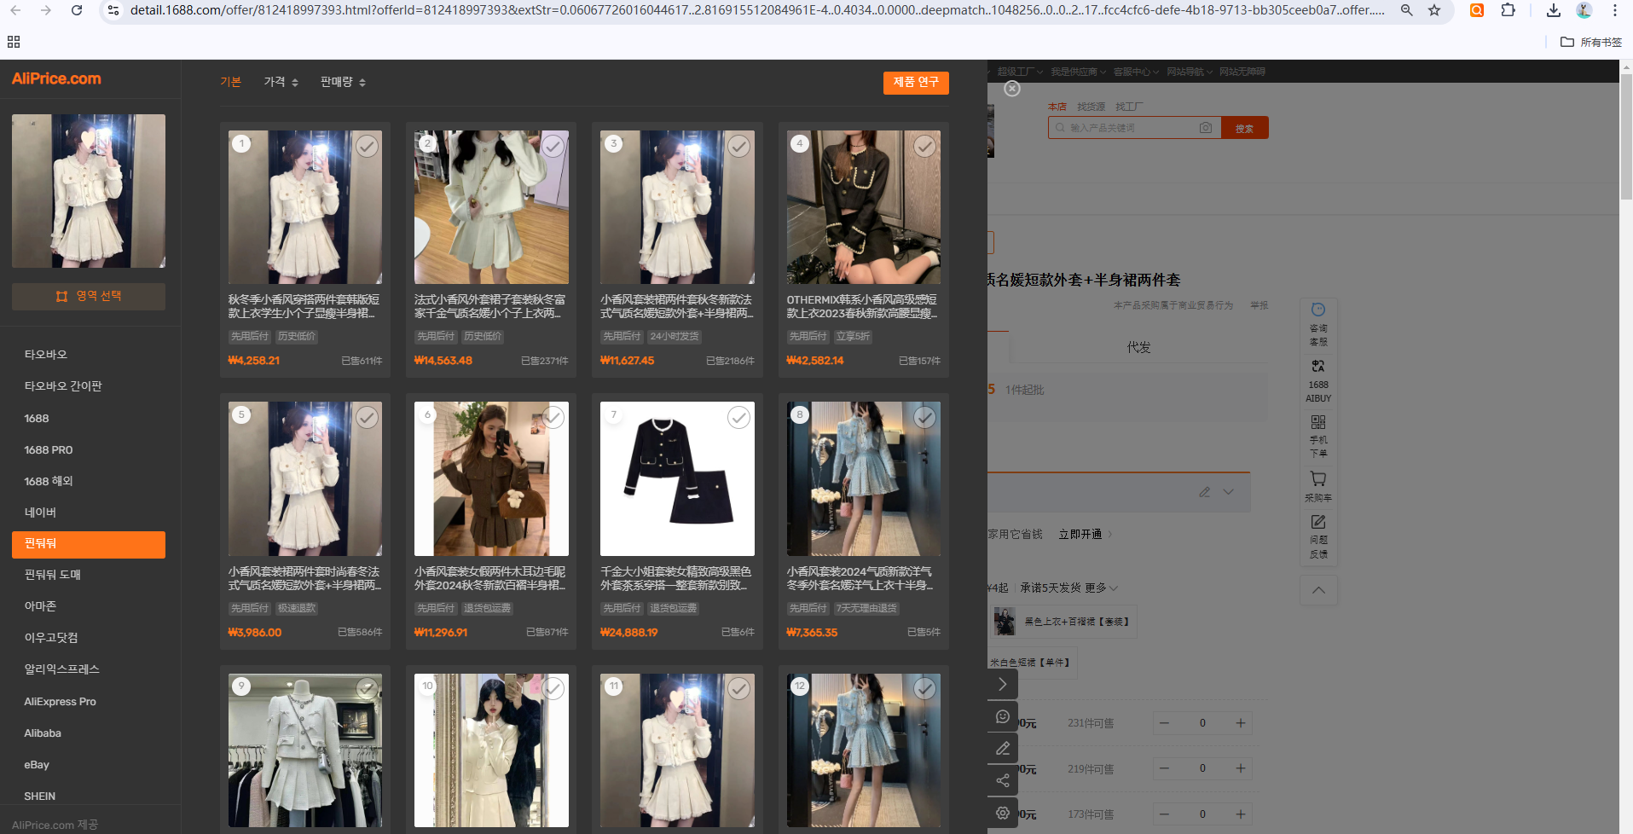The width and height of the screenshot is (1633, 834).
Task: Select 기본 default sort tab
Action: tap(231, 82)
